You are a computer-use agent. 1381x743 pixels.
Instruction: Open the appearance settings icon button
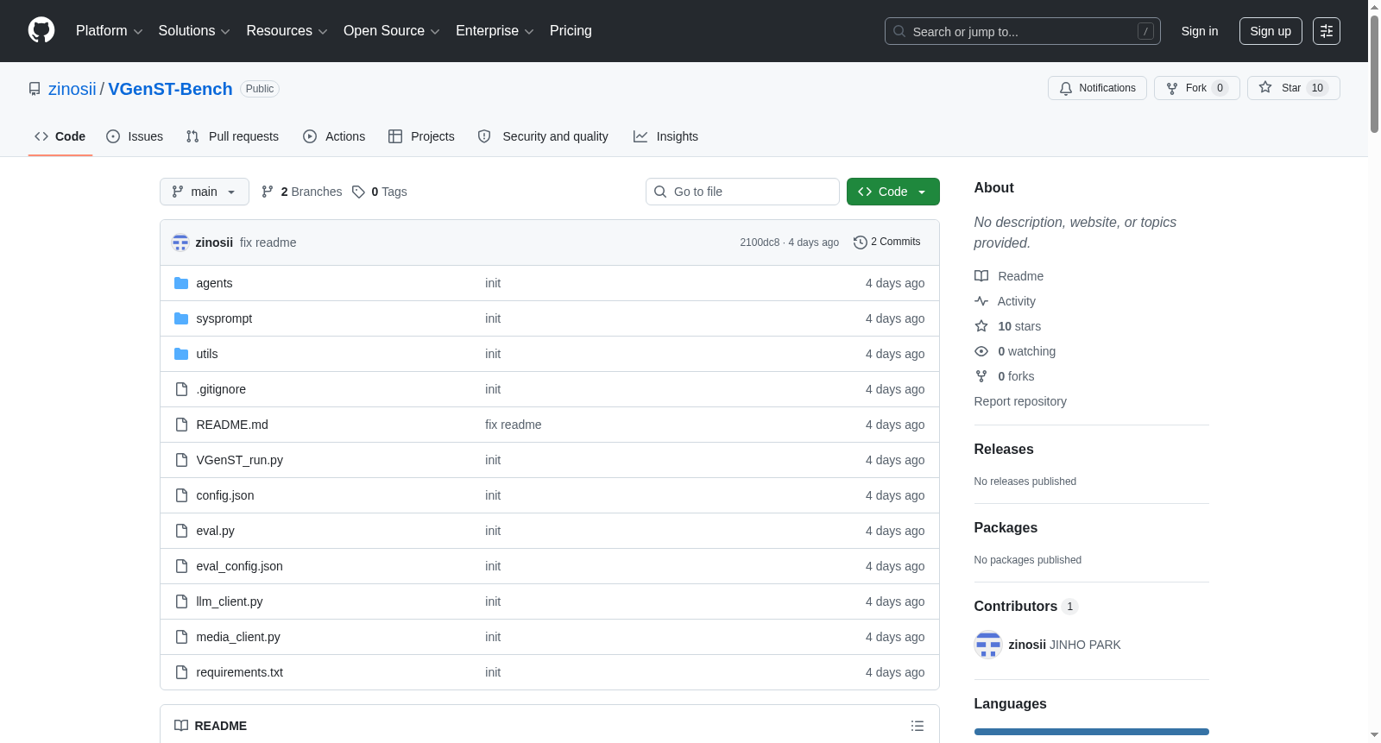(1327, 31)
